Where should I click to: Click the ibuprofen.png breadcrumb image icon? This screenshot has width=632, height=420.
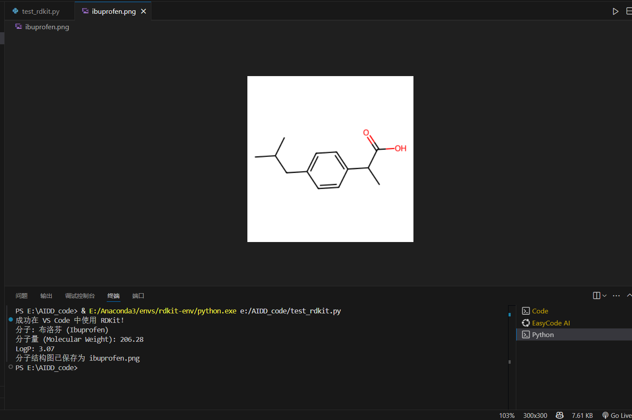[18, 27]
